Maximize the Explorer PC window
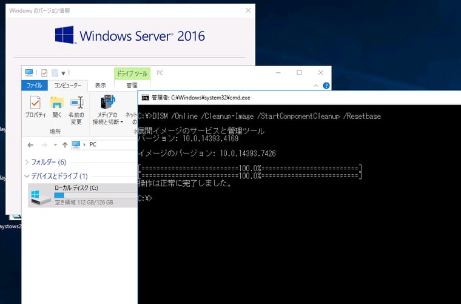 click(x=299, y=73)
